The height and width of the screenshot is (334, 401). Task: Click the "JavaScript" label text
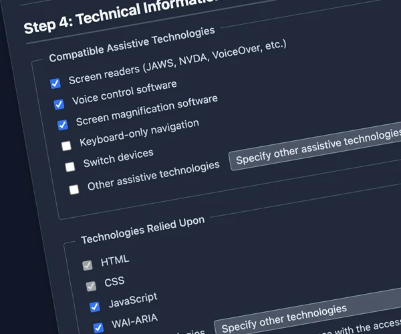(133, 300)
